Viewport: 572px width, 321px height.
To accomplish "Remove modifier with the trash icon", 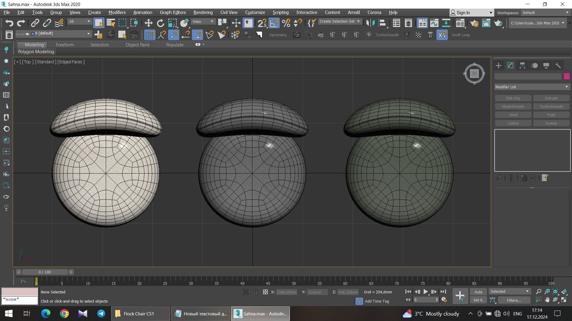I will [533, 178].
